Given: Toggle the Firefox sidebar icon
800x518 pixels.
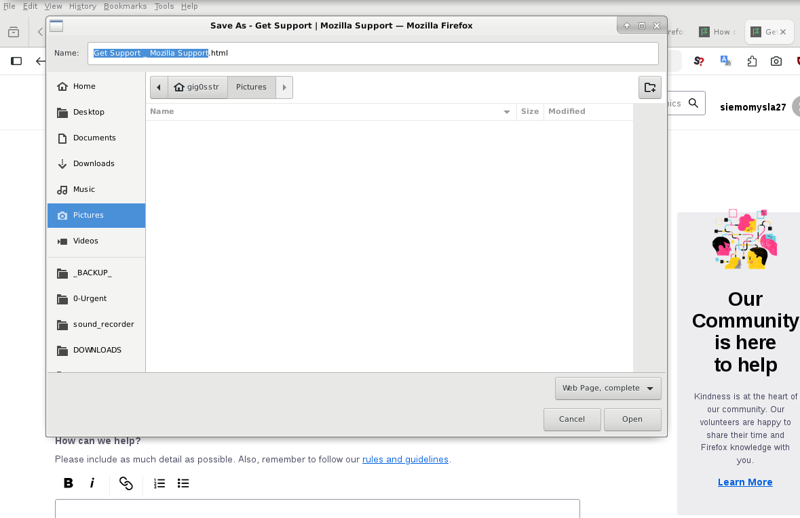Looking at the screenshot, I should (x=16, y=61).
